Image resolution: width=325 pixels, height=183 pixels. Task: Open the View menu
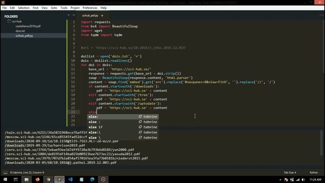(45, 8)
